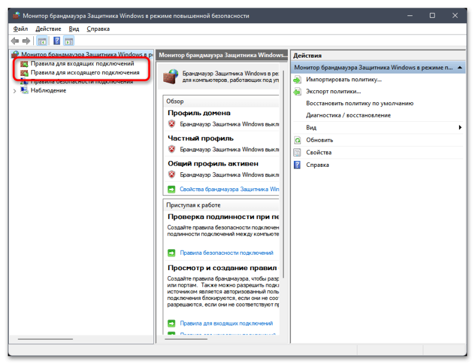Open help via the toolbar question-mark icon
475x364 pixels.
point(56,41)
